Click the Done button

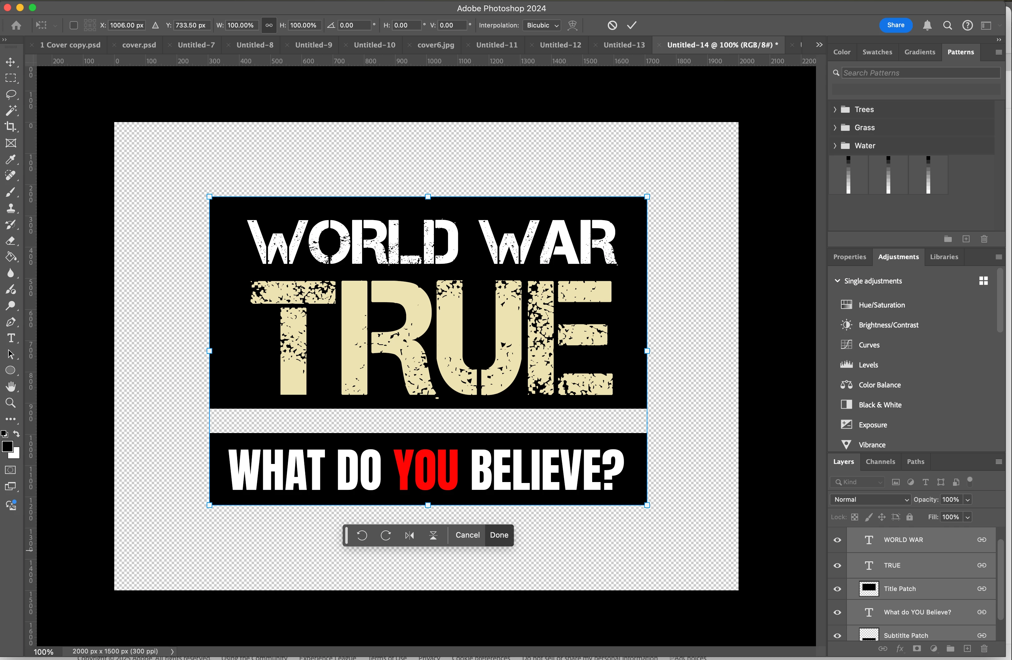point(499,535)
